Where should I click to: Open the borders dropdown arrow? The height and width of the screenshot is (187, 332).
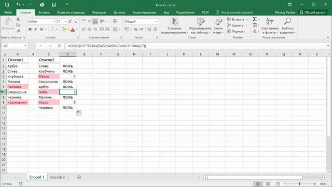tap(57, 30)
